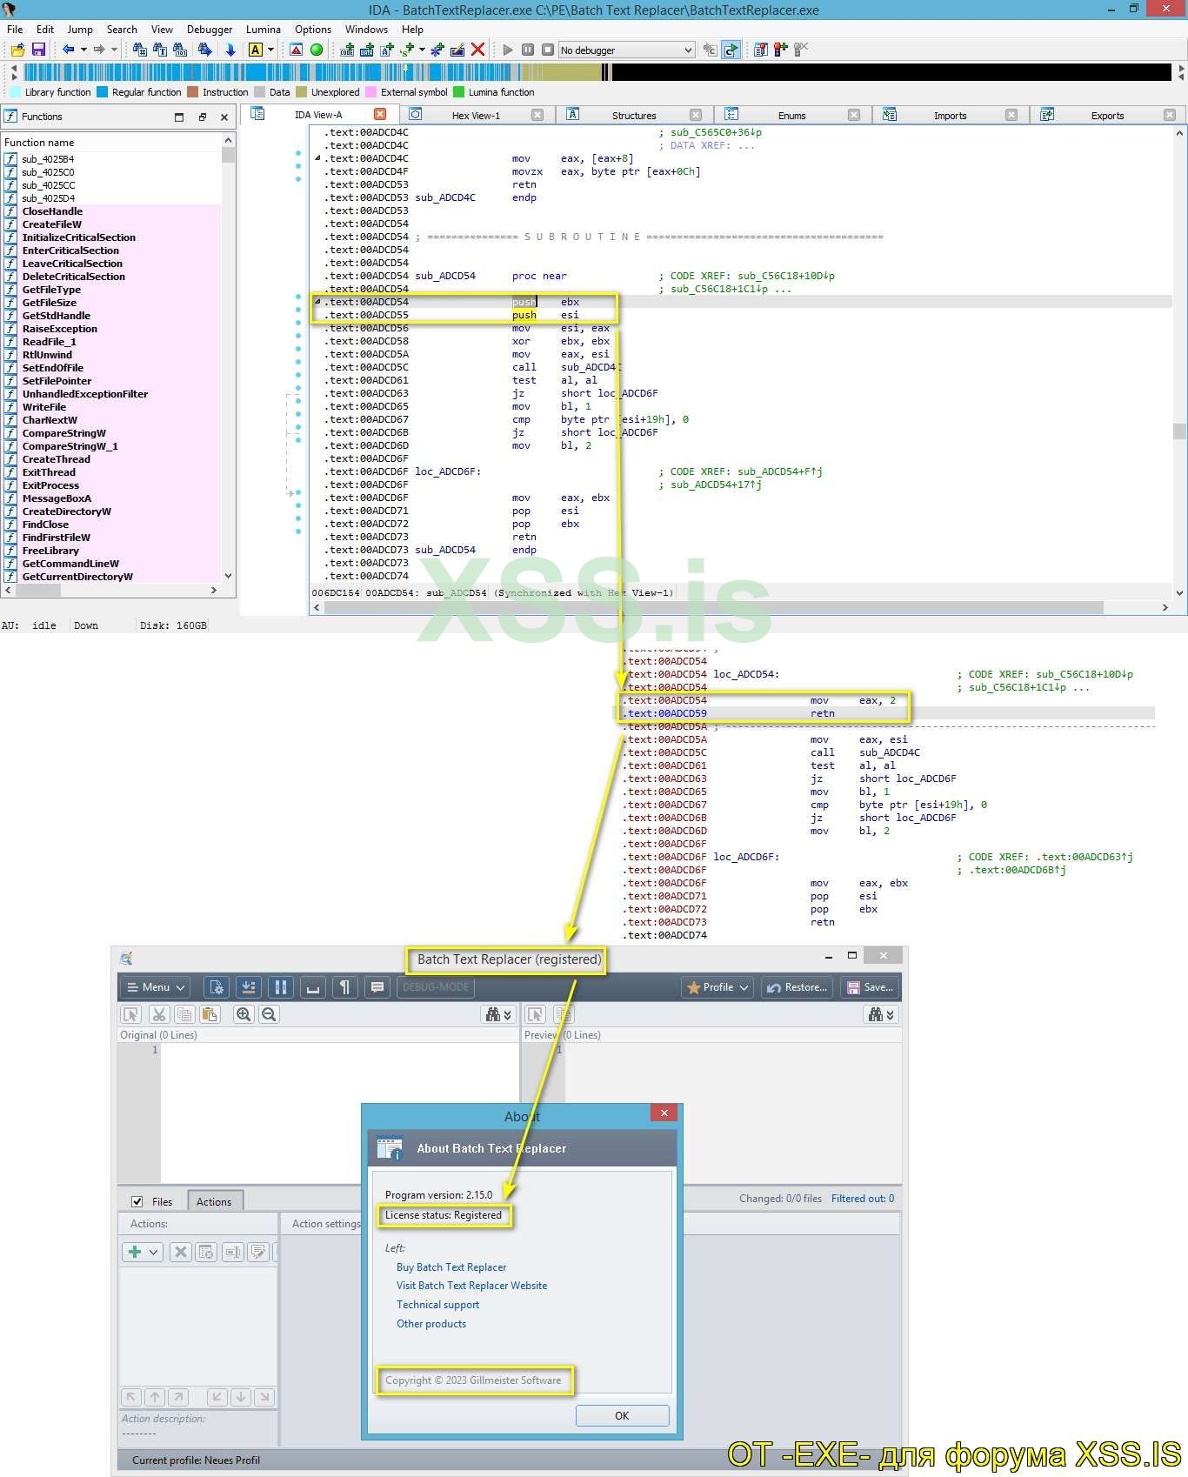Start the debugger process with play icon

click(x=508, y=50)
